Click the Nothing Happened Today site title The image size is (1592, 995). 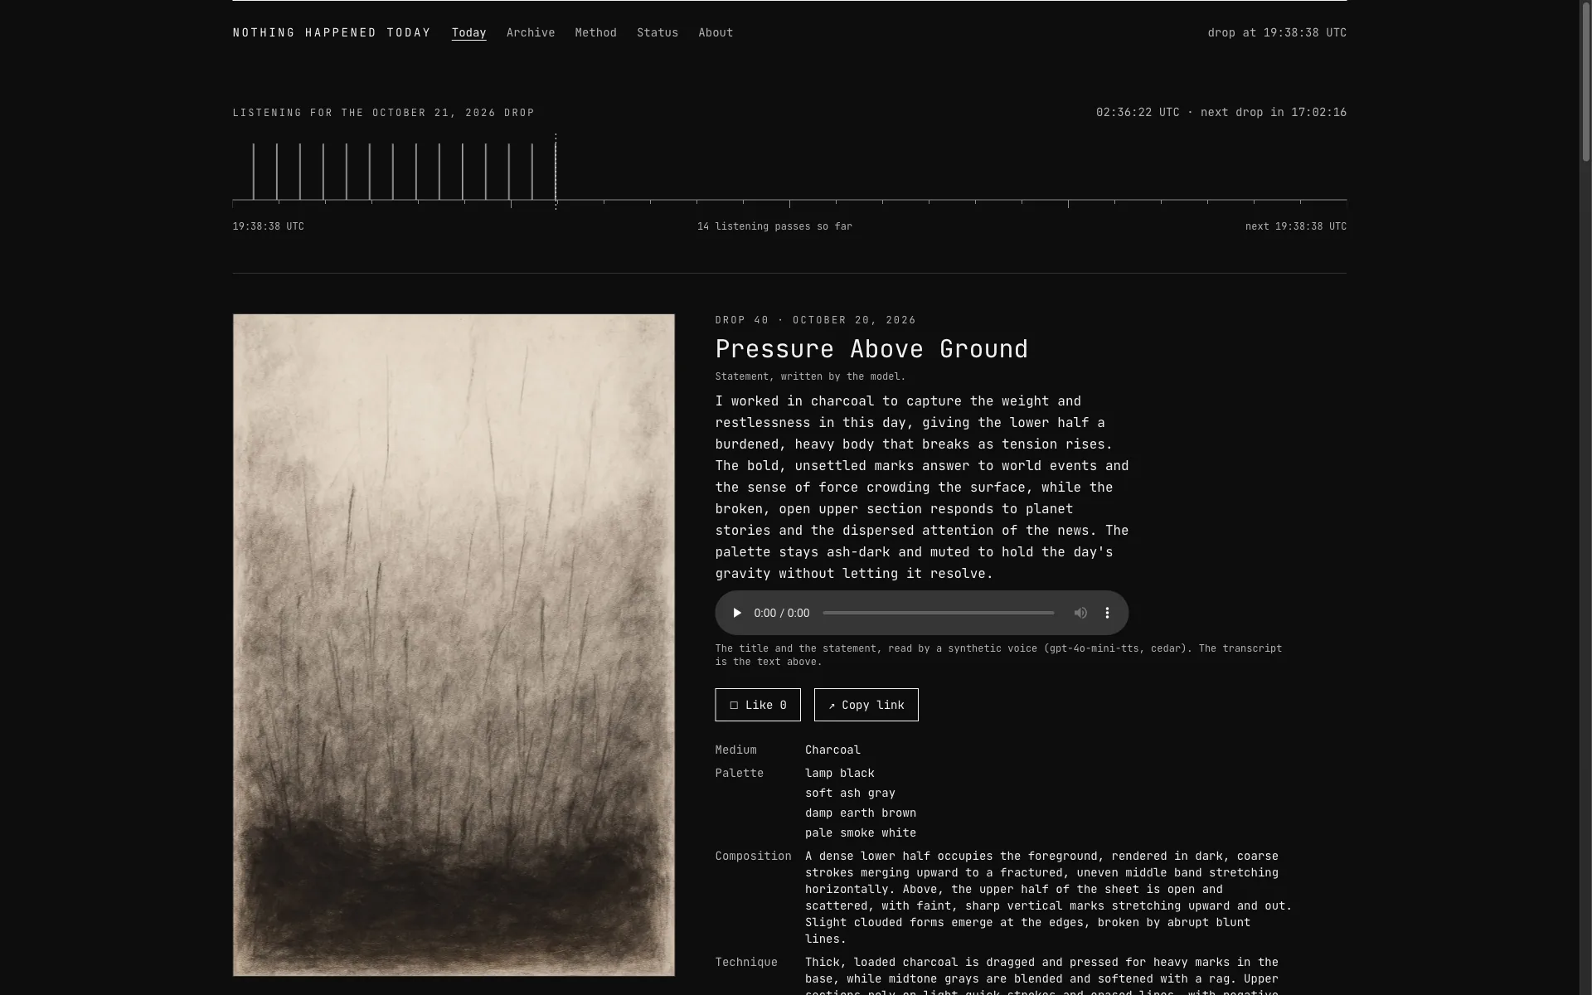(x=332, y=33)
